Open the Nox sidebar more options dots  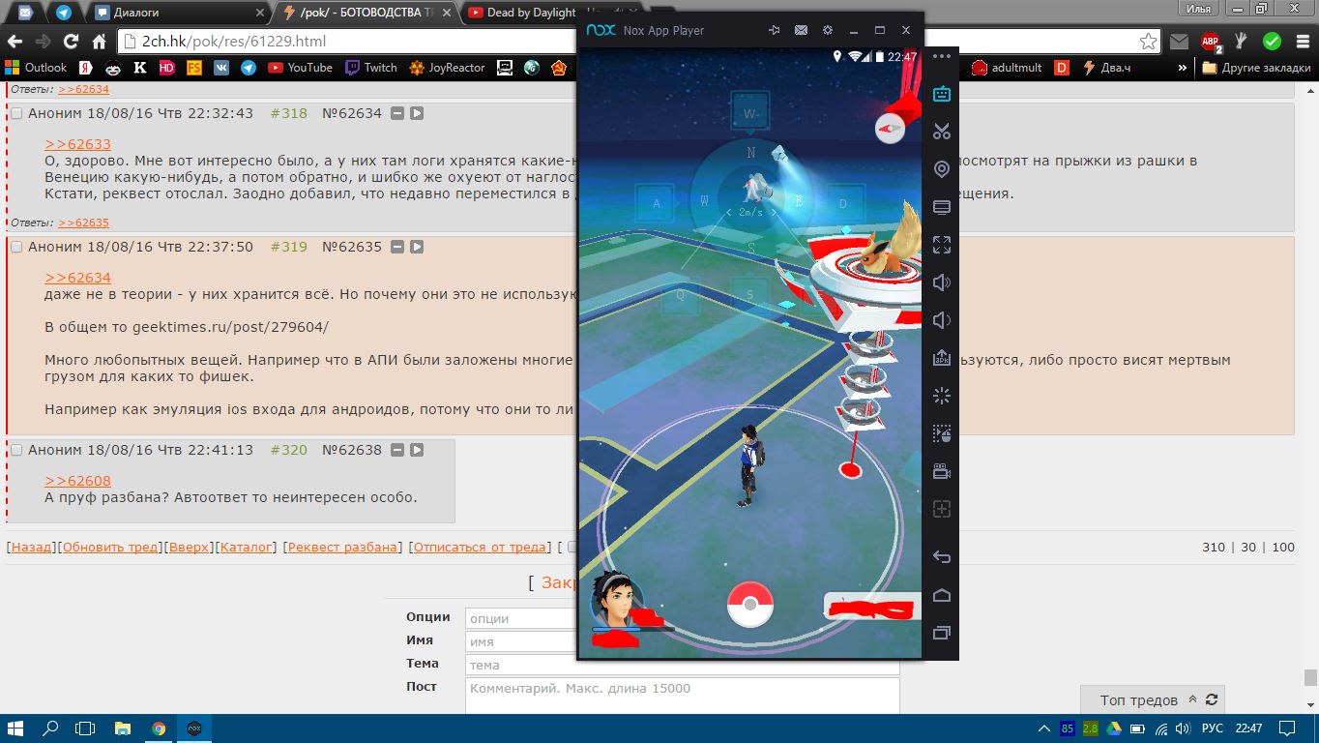point(942,57)
